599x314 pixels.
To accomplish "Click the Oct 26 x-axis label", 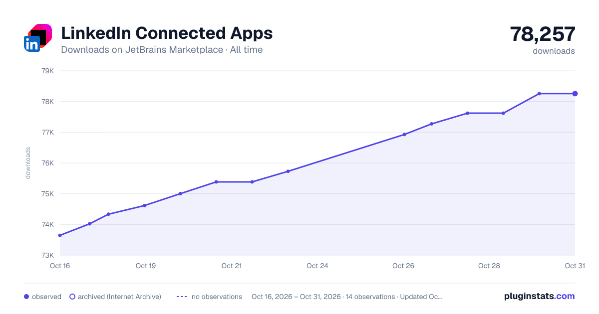I will [x=403, y=266].
